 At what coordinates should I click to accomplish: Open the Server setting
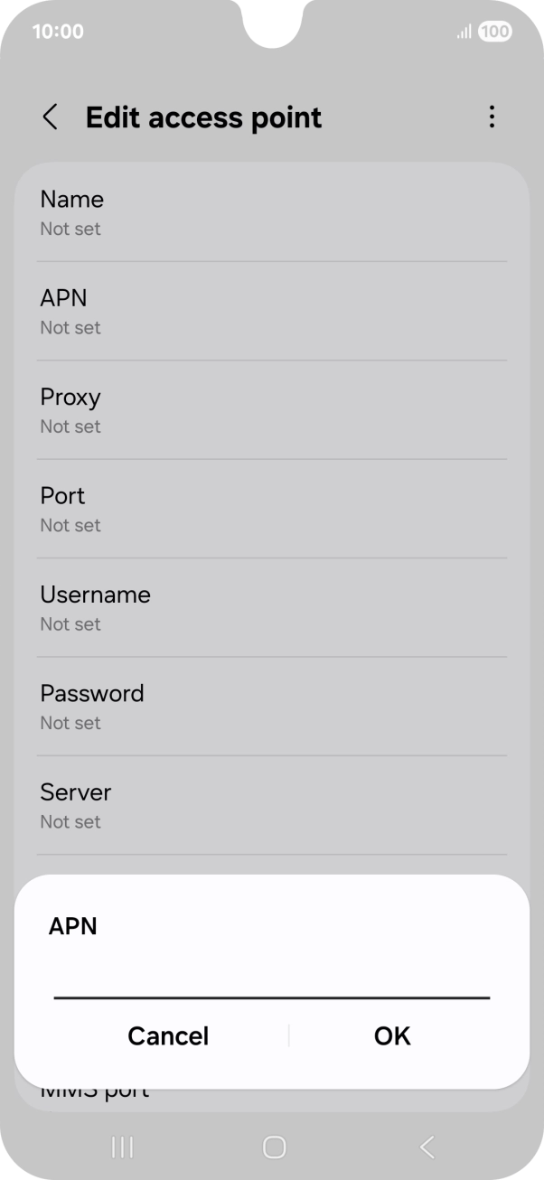271,805
